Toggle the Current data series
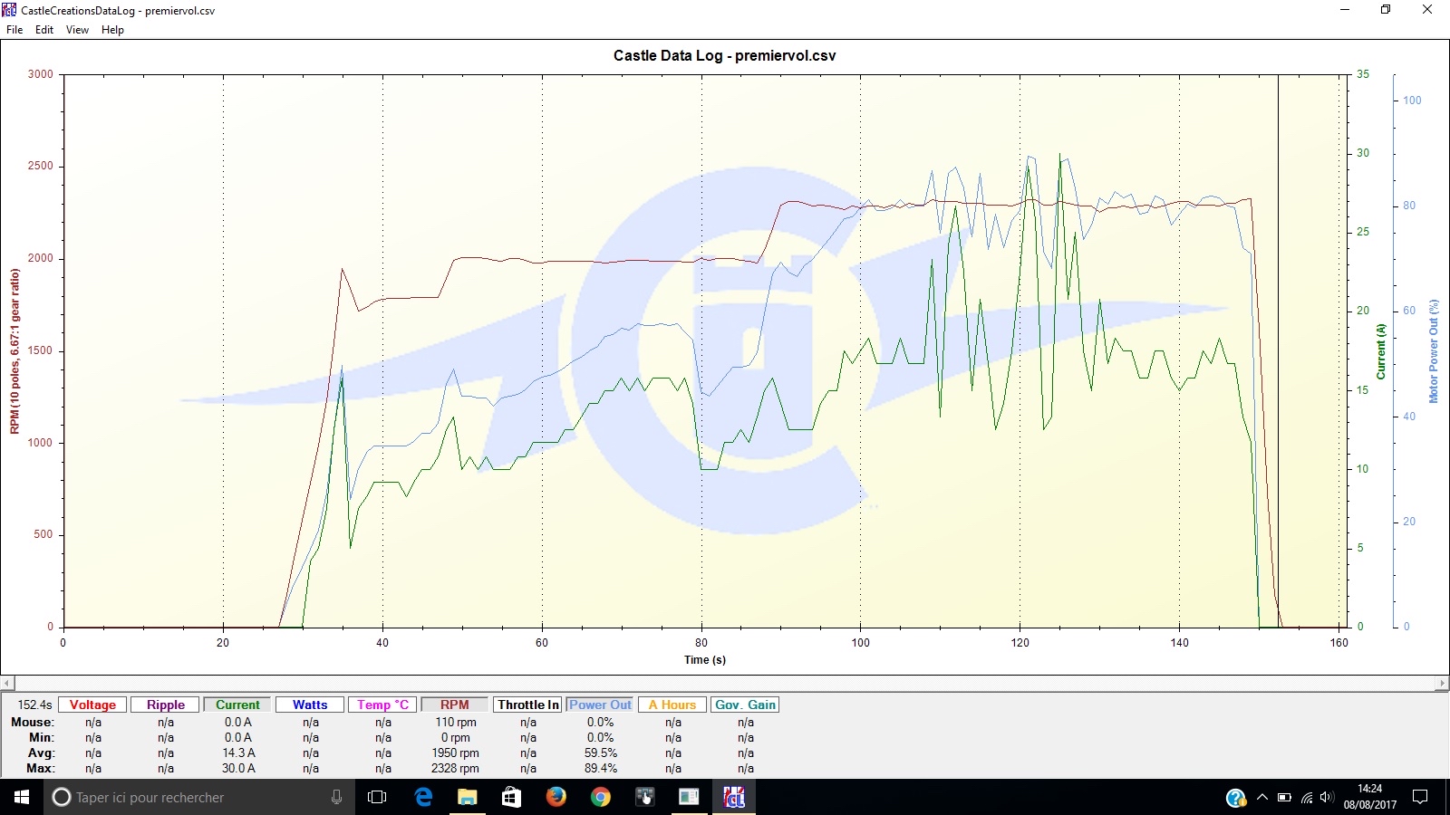Image resolution: width=1450 pixels, height=815 pixels. pyautogui.click(x=237, y=705)
